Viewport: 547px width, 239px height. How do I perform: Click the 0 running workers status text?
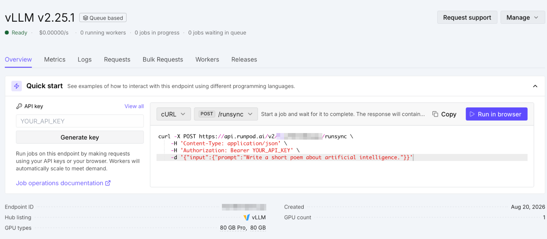103,33
